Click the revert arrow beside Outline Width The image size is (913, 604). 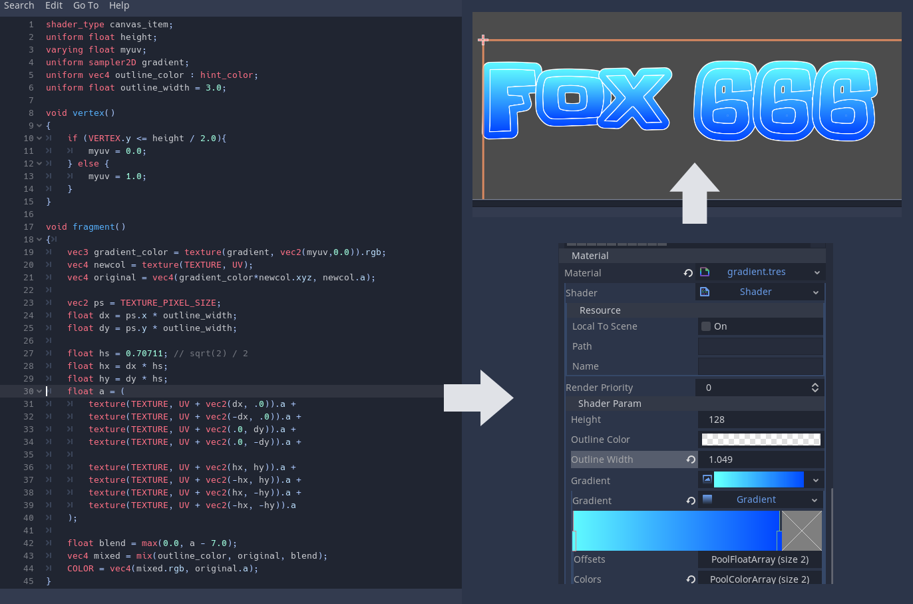pyautogui.click(x=691, y=459)
